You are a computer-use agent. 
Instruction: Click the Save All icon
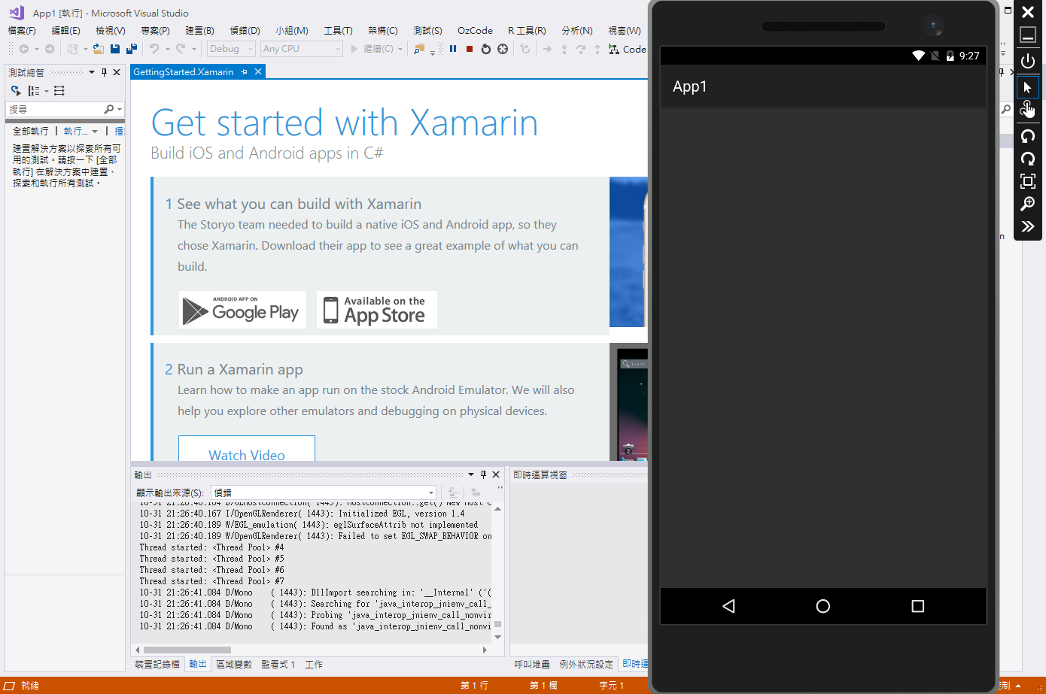click(132, 49)
